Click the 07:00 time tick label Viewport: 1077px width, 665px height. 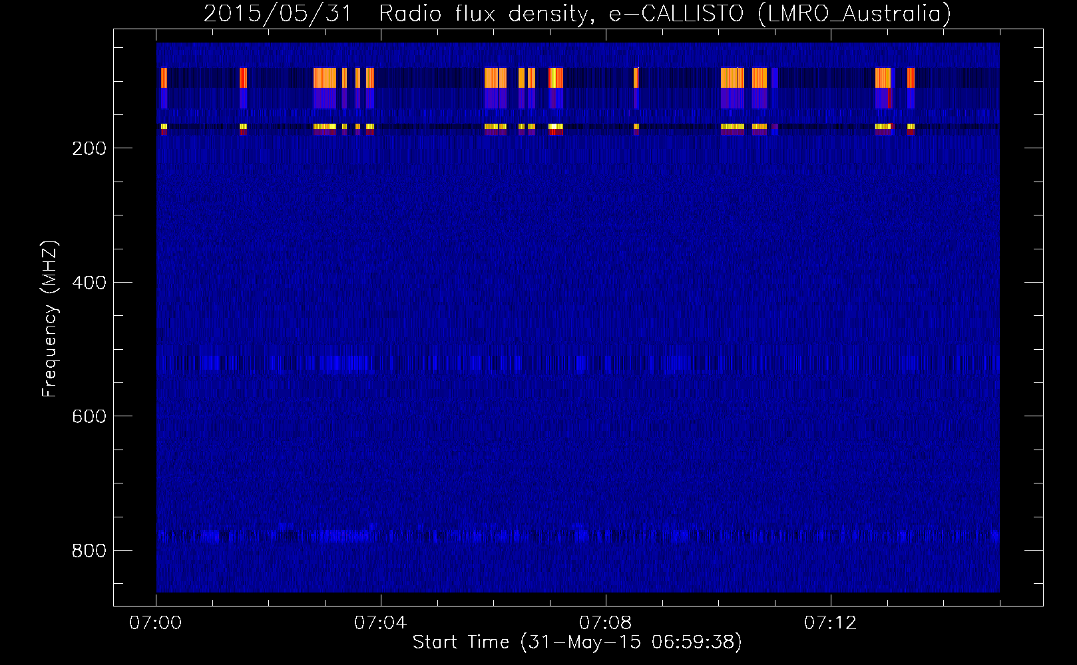[x=156, y=622]
